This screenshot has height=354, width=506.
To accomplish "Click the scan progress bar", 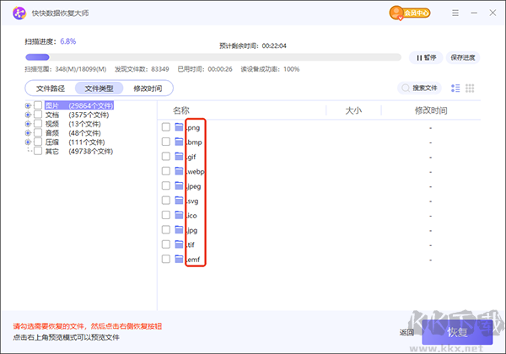I will pyautogui.click(x=213, y=57).
